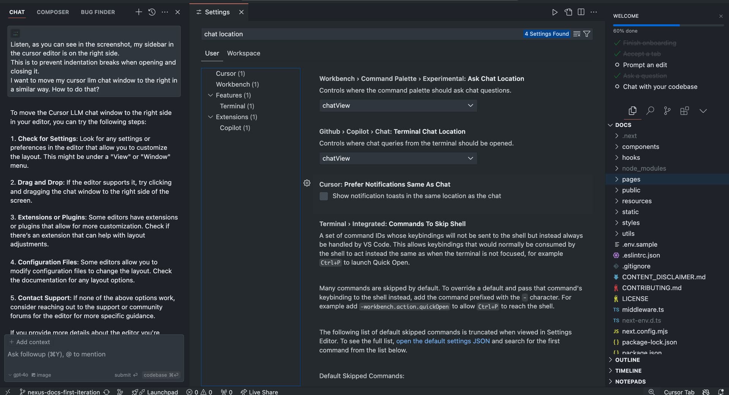
Task: Open Search view in sidebar
Action: (650, 111)
